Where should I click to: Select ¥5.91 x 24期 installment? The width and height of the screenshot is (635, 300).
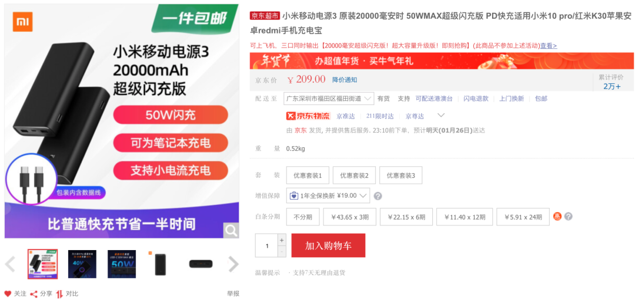click(x=523, y=217)
